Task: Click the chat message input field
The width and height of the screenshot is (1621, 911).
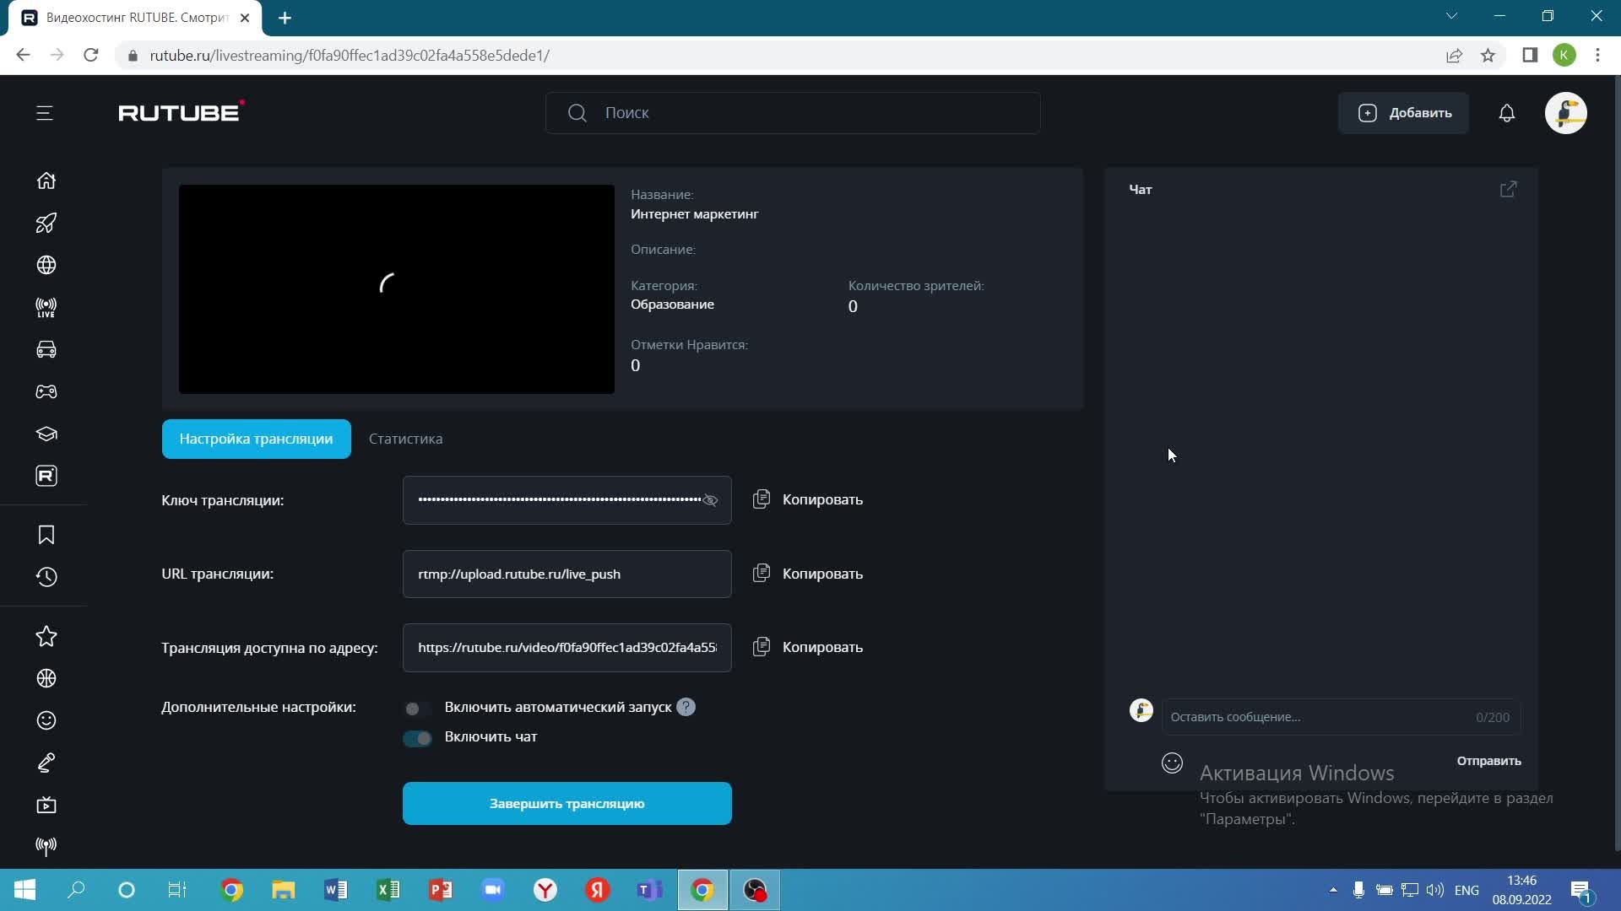Action: tap(1317, 717)
